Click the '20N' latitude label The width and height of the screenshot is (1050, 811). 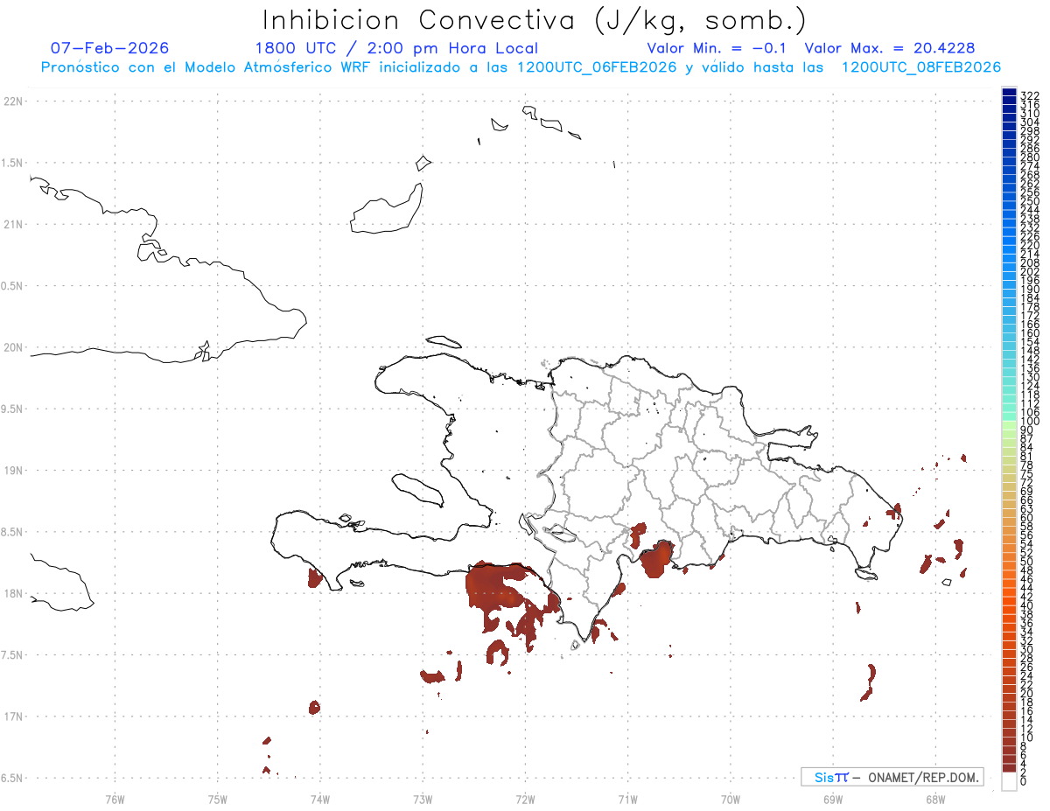[12, 347]
